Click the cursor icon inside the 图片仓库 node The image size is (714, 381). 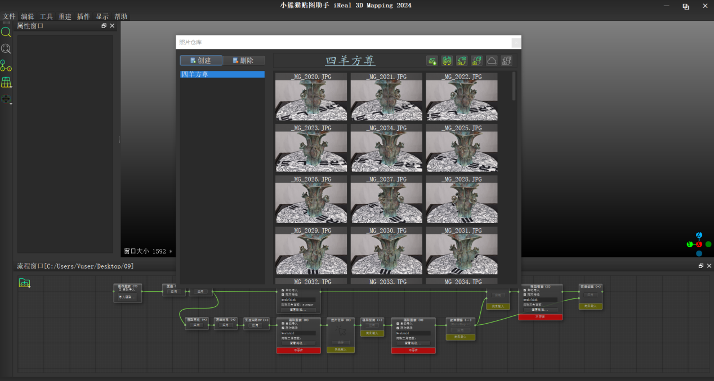tap(341, 330)
